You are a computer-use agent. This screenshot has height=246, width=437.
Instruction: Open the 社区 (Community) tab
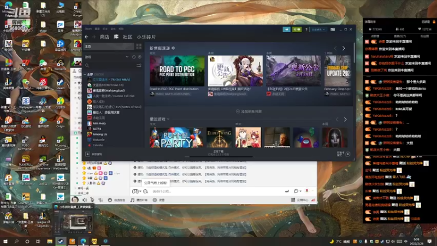127,37
